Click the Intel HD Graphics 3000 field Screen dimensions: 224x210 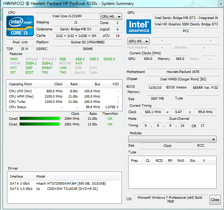(186, 24)
